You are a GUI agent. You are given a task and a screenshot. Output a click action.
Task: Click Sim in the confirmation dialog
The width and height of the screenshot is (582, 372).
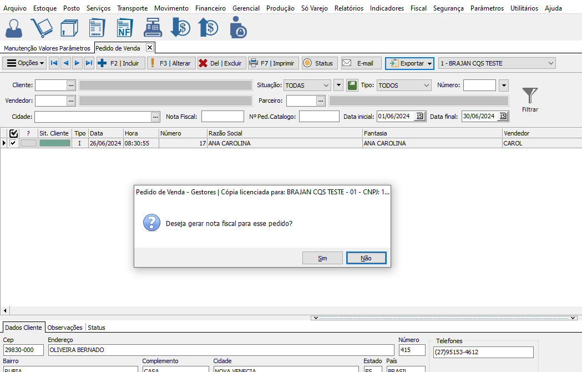[x=322, y=258]
